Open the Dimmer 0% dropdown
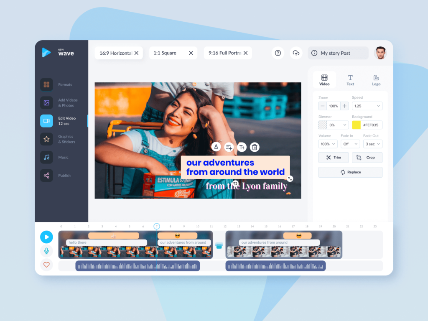Viewport: 428px width, 321px height. tap(338, 125)
